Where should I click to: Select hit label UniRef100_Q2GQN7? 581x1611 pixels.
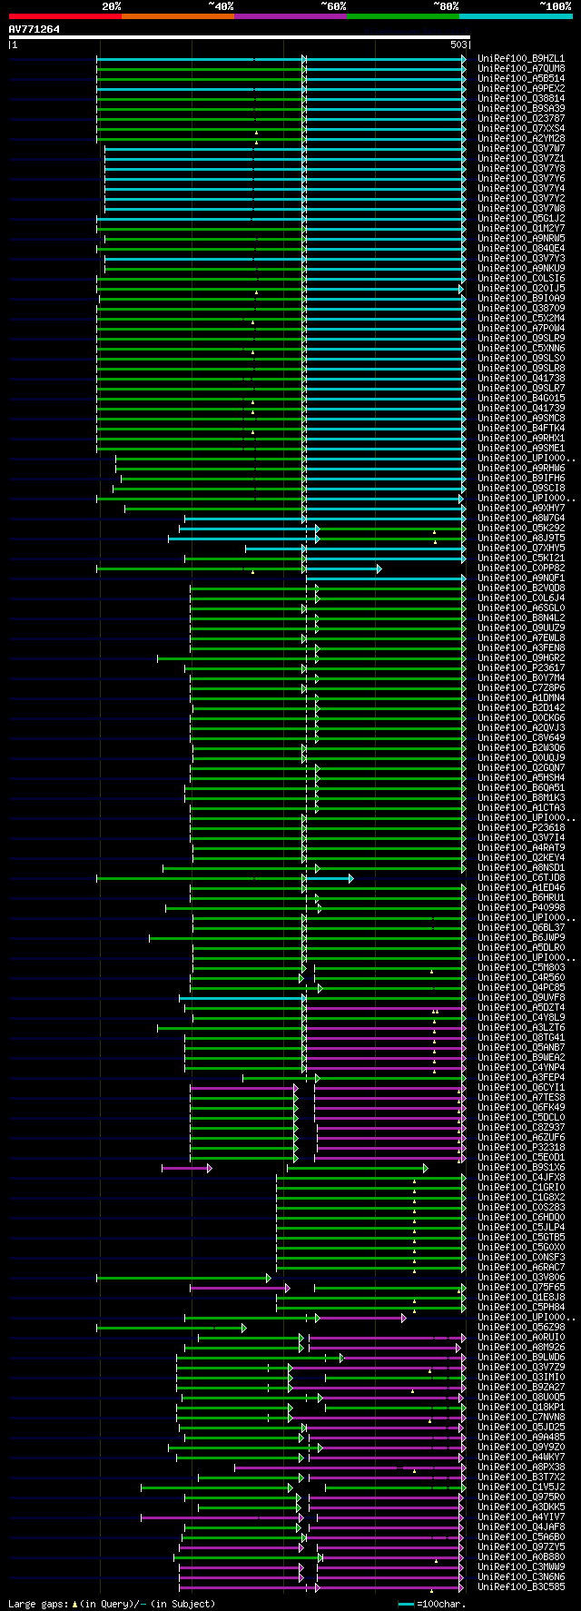[x=521, y=768]
